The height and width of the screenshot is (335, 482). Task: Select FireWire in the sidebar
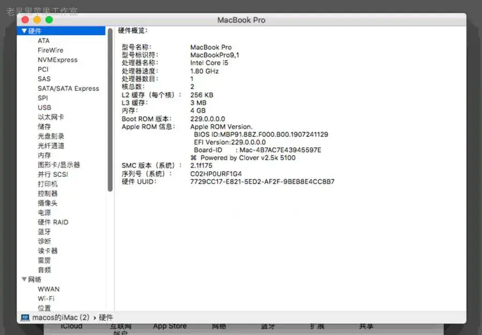tap(50, 50)
